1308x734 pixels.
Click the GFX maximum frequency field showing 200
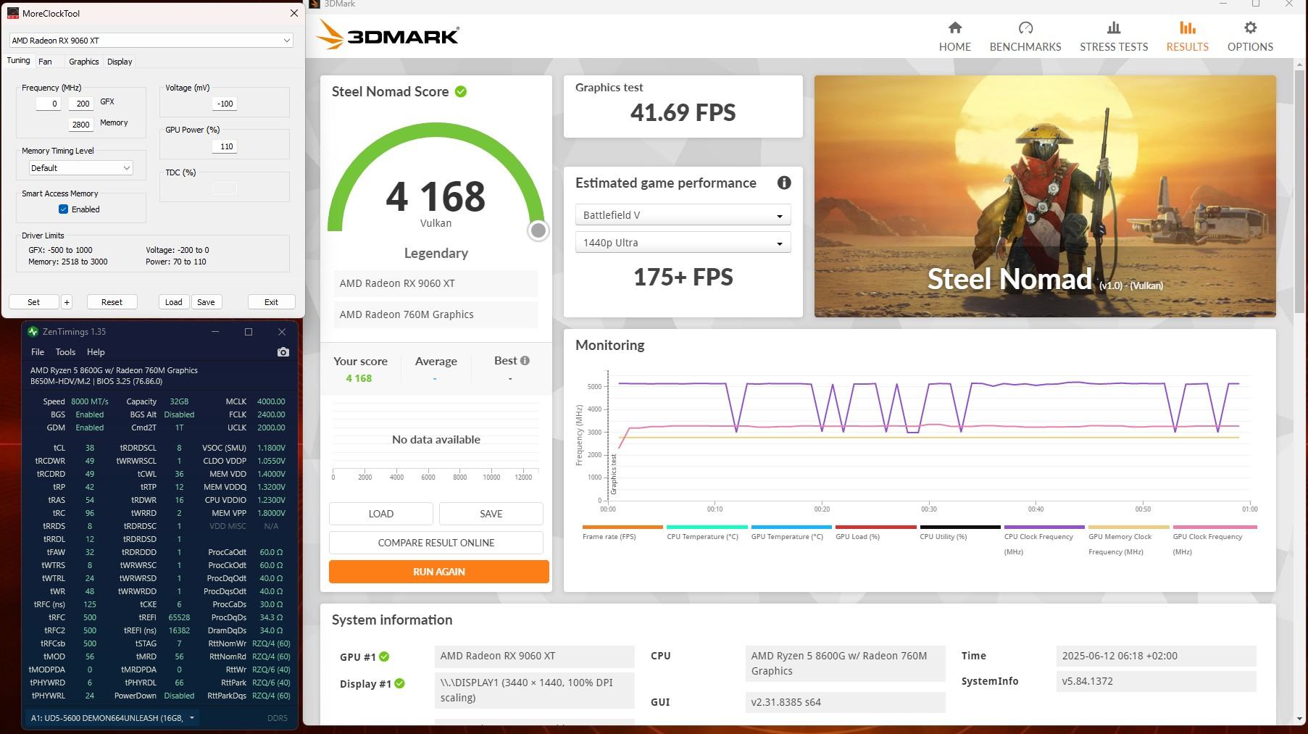pyautogui.click(x=80, y=104)
